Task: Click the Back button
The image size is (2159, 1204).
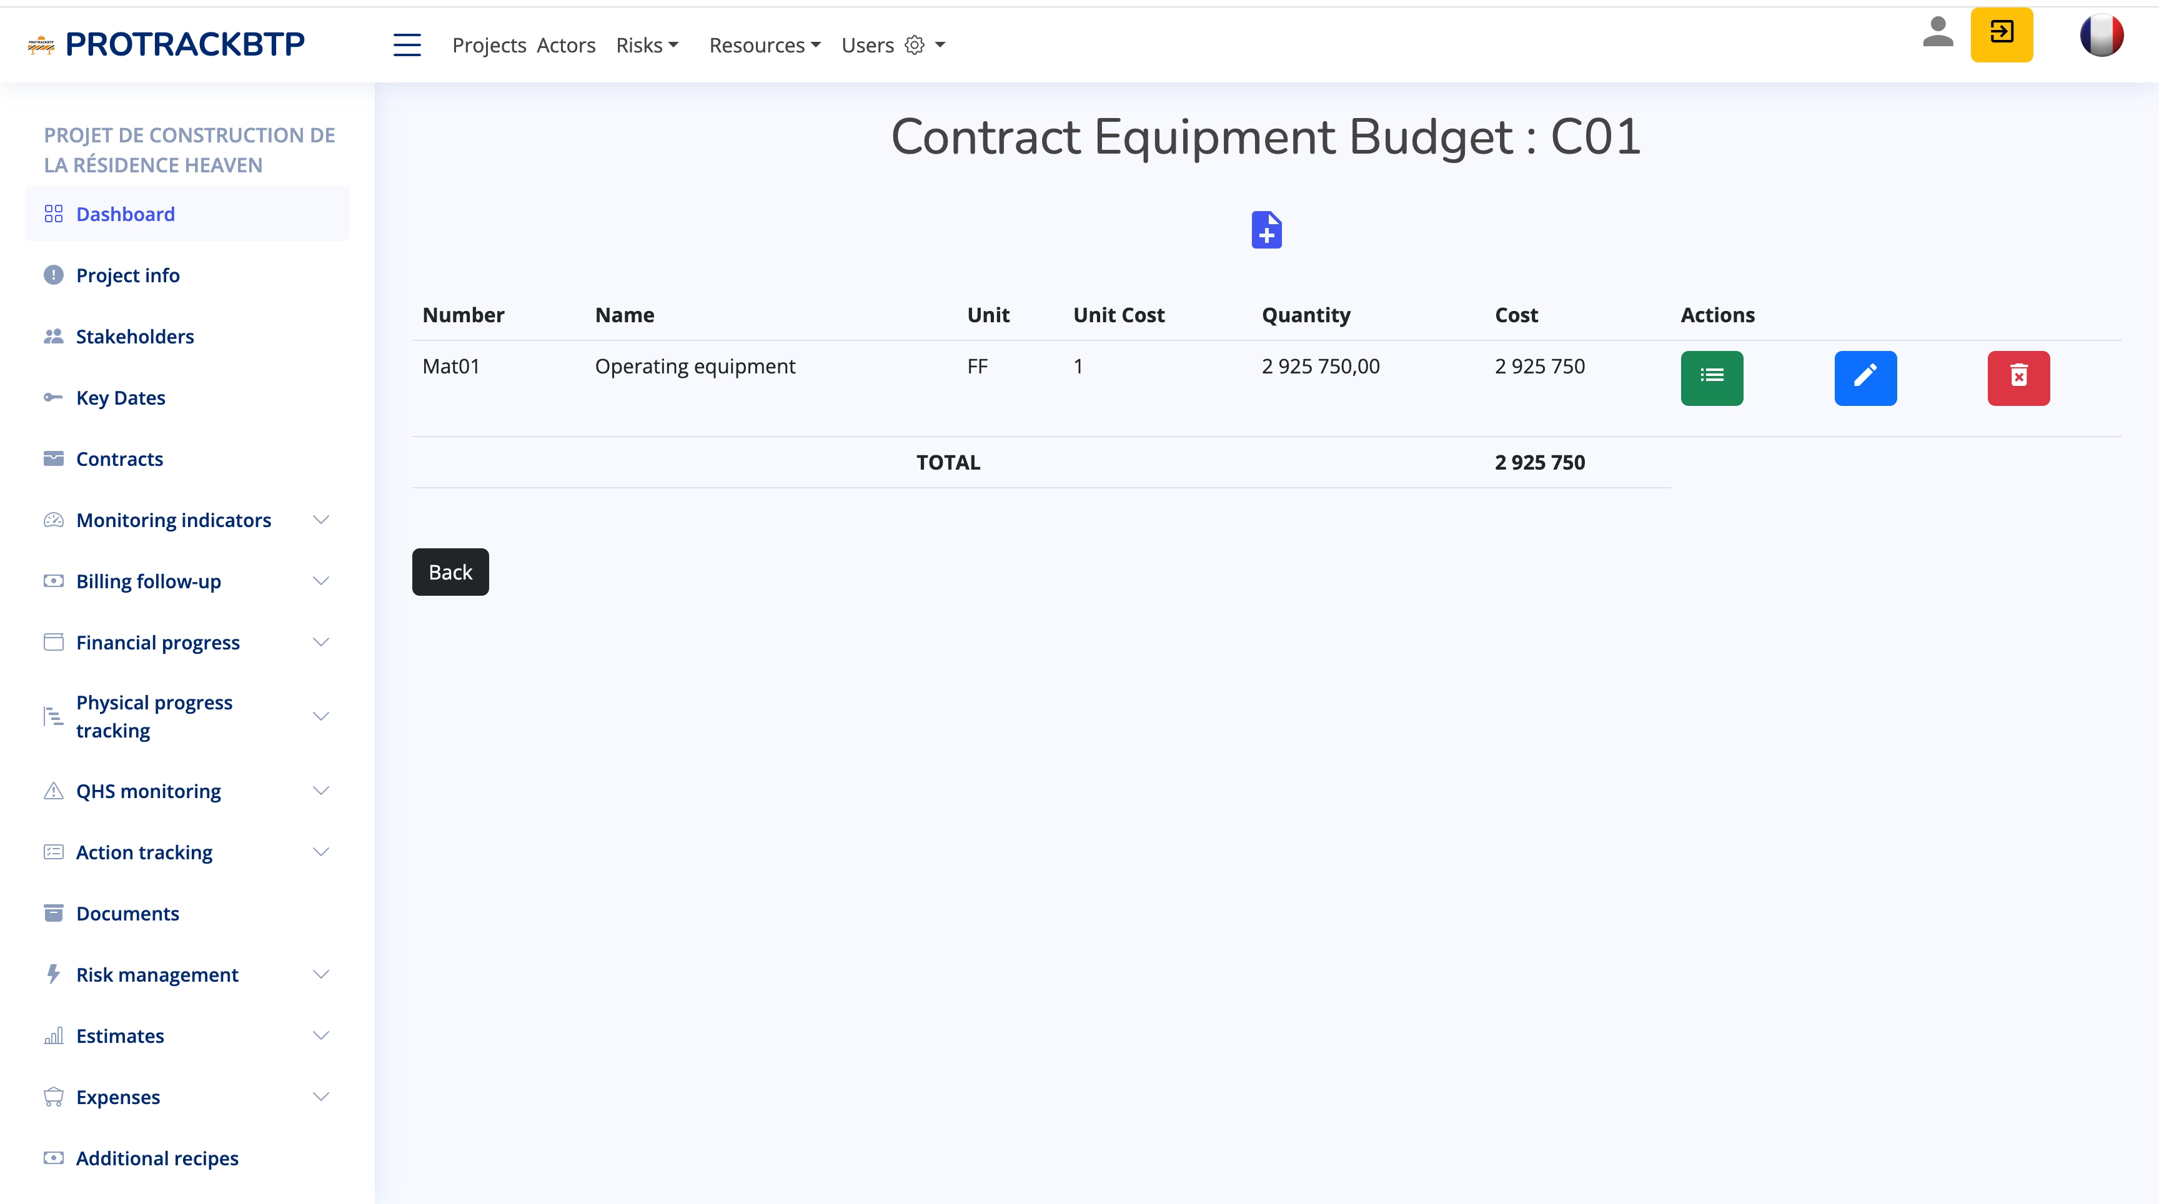Action: point(450,571)
